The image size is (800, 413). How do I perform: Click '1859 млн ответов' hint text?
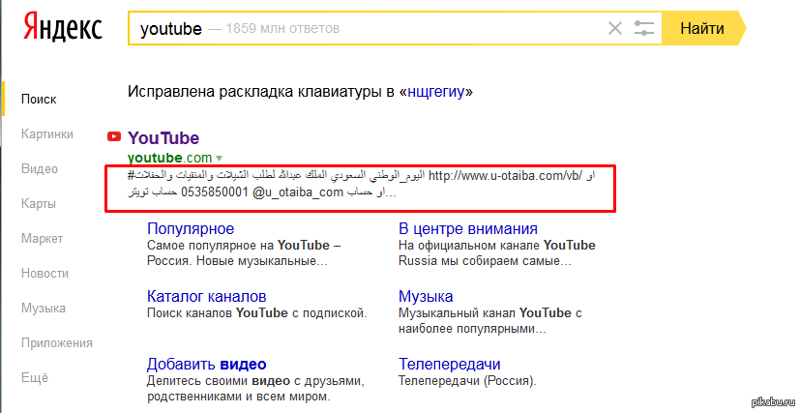[282, 29]
